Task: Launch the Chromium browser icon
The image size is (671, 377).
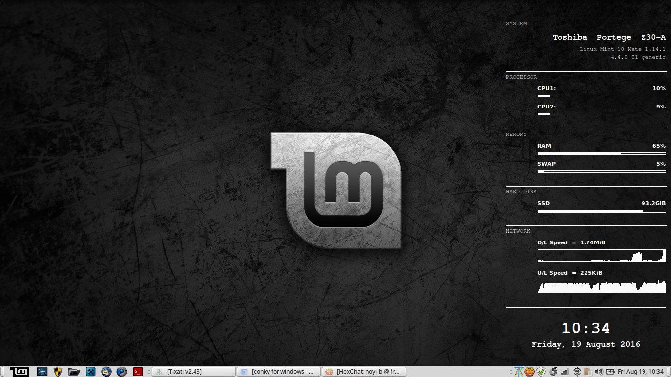Action: coord(122,372)
